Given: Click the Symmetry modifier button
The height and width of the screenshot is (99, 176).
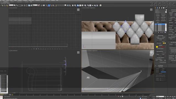Looking at the screenshot, I should (x=158, y=16).
